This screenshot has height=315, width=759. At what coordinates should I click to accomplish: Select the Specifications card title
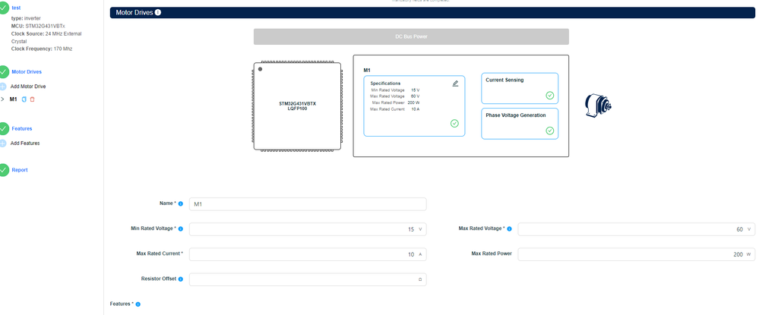tap(385, 83)
